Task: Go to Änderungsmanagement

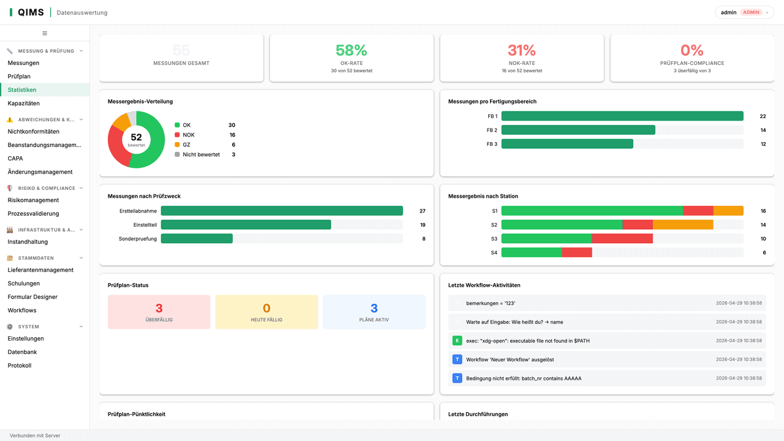Action: click(45, 172)
